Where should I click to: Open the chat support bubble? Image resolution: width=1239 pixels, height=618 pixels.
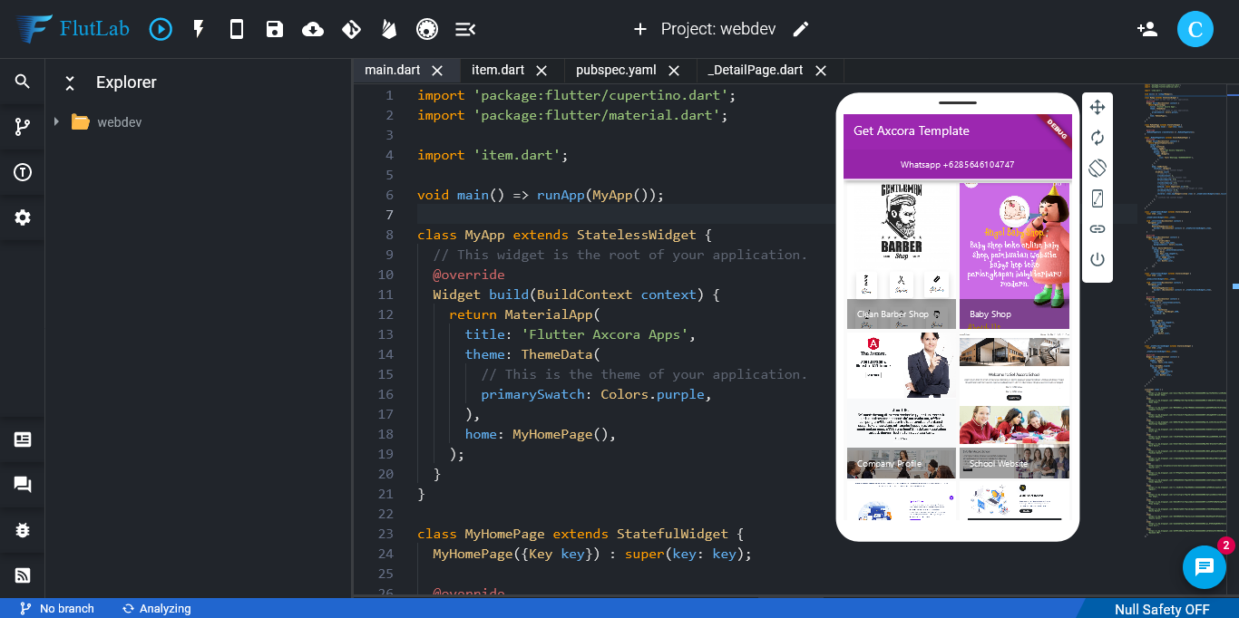tap(1204, 567)
